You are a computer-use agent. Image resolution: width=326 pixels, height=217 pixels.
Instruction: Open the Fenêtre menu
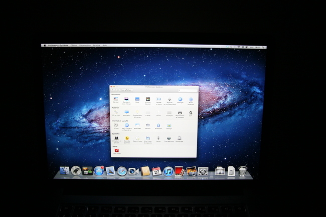96,45
